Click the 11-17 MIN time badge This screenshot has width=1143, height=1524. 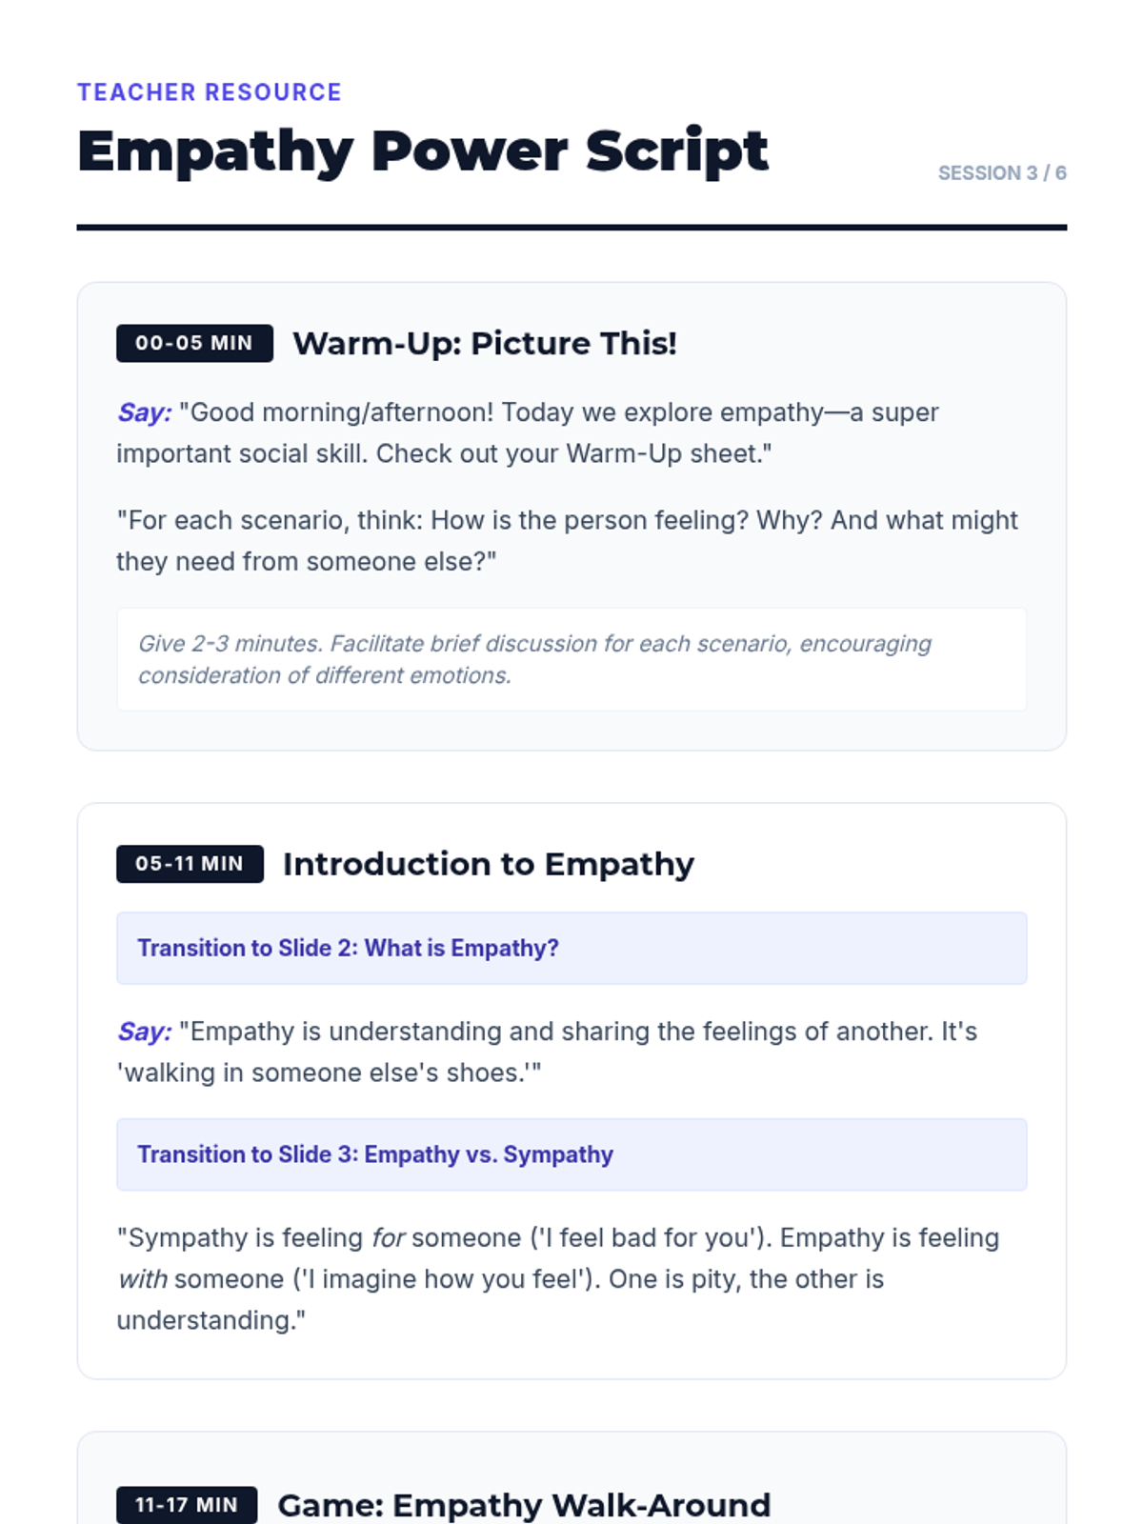pyautogui.click(x=187, y=1505)
